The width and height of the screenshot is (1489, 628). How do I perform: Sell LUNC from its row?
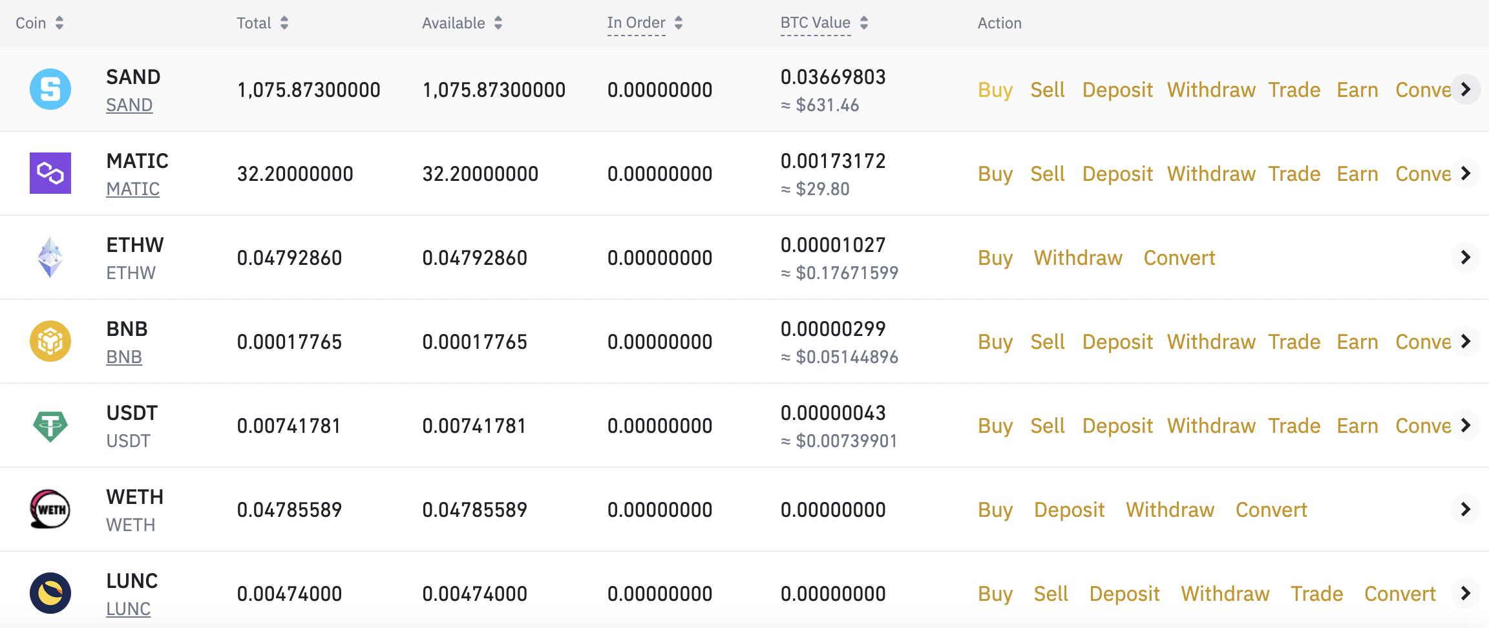[x=1051, y=594]
